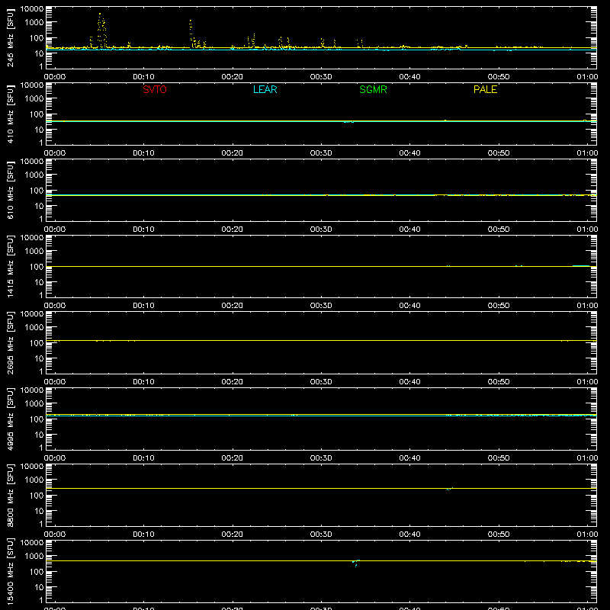
Task: Click the 00:40 time label below the 1415 MHz plot
Action: tap(409, 306)
